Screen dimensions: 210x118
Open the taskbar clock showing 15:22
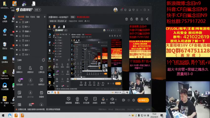154,115
